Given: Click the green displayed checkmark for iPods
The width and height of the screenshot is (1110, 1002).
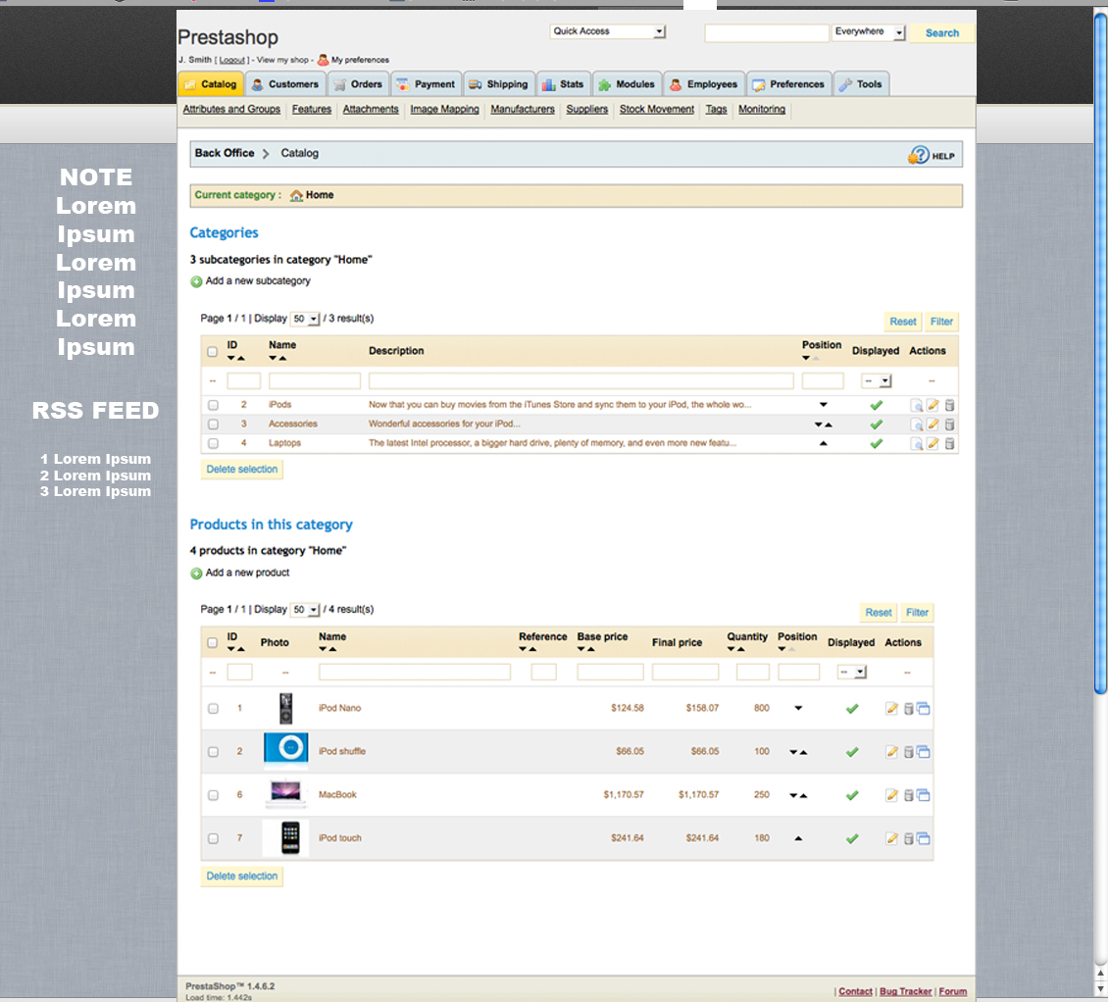Looking at the screenshot, I should click(x=877, y=406).
